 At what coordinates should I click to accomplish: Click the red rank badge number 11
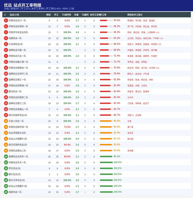(x=6, y=80)
